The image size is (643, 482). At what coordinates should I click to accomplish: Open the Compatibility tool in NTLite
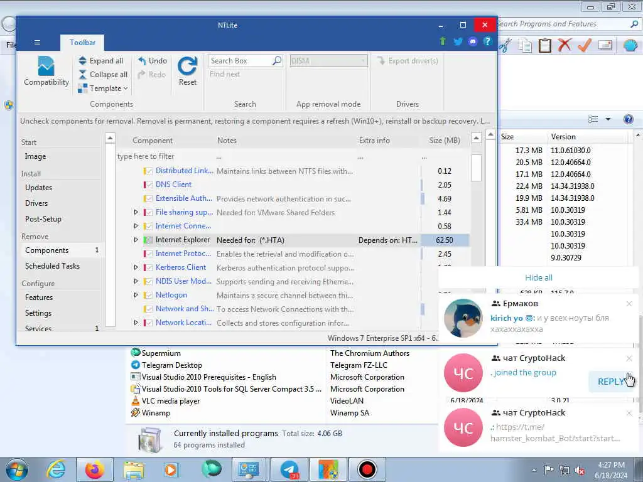pyautogui.click(x=46, y=72)
